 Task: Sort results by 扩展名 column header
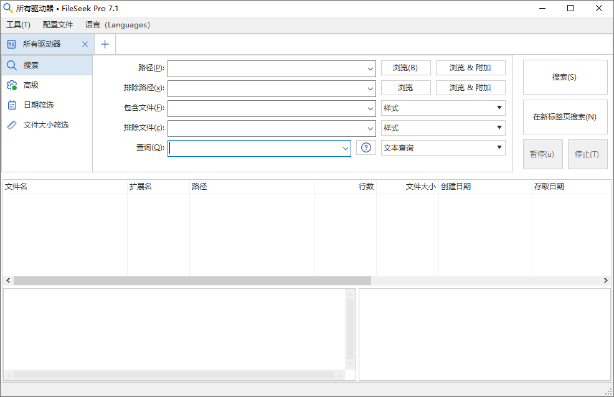tap(158, 187)
